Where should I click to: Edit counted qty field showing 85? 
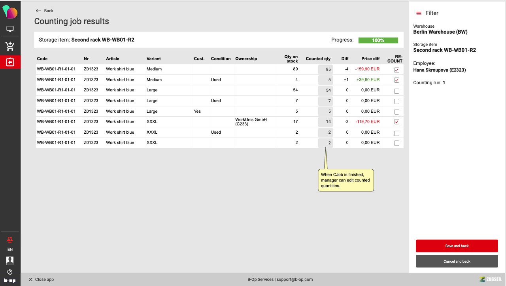coord(325,69)
